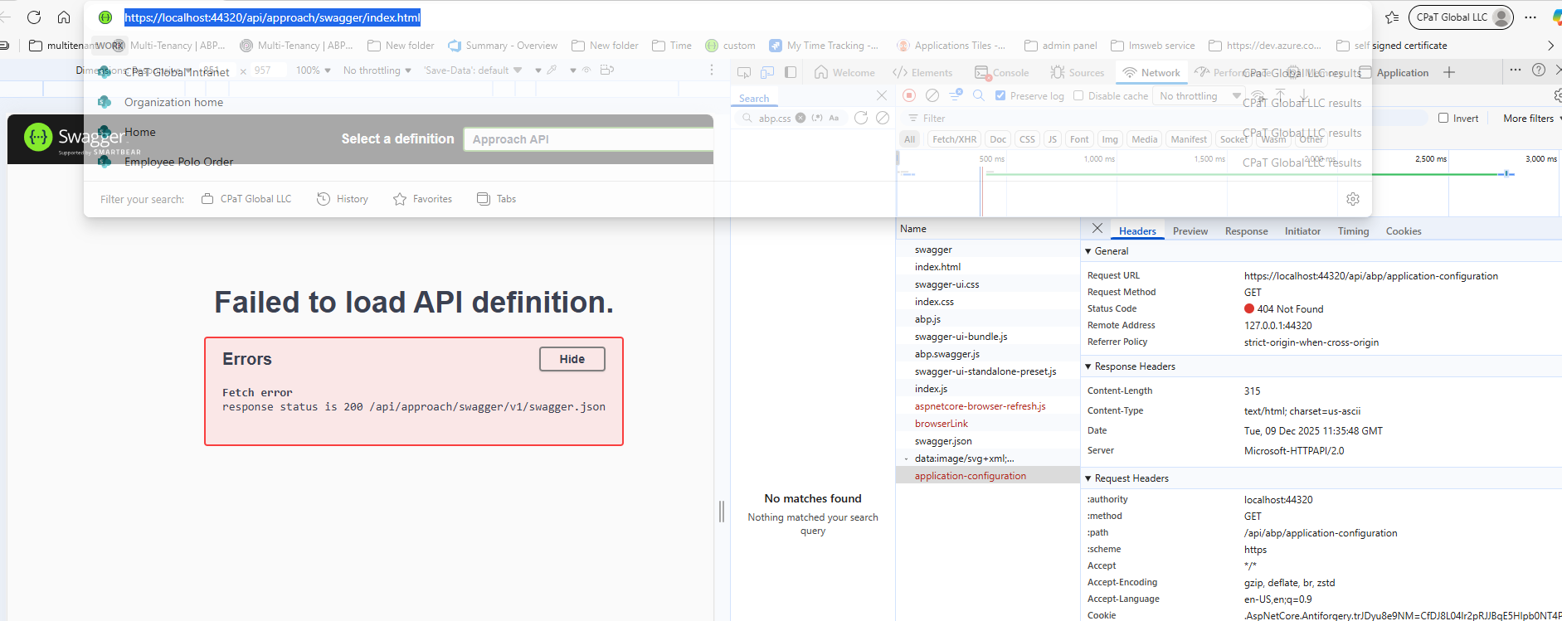Select the swagger.json network request
The width and height of the screenshot is (1562, 621).
[x=943, y=441]
